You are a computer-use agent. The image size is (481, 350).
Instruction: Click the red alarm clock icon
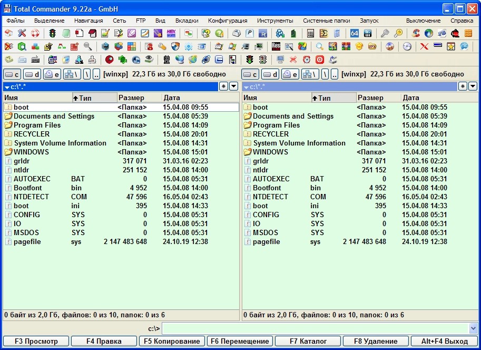(307, 60)
